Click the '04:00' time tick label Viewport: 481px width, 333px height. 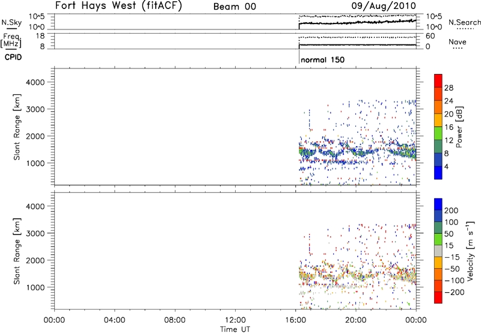(x=115, y=320)
